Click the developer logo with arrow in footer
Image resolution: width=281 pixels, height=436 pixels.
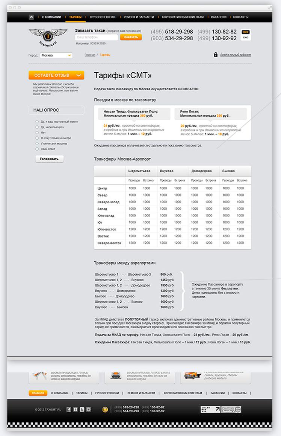pyautogui.click(x=210, y=409)
